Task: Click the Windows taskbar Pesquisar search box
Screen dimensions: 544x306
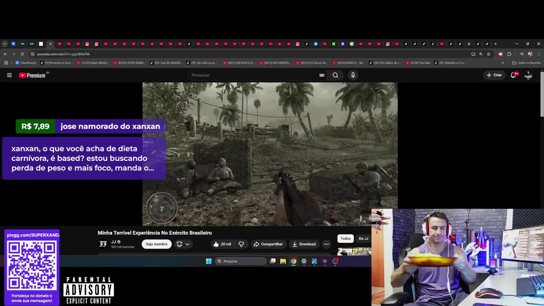Action: click(241, 261)
